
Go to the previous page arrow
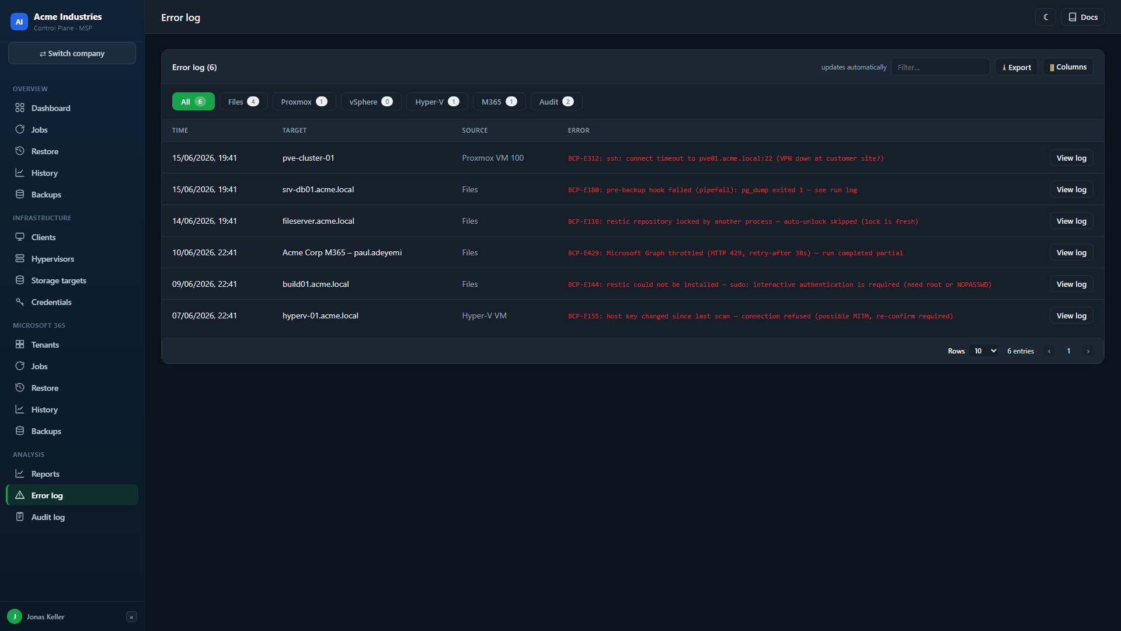pos(1049,351)
